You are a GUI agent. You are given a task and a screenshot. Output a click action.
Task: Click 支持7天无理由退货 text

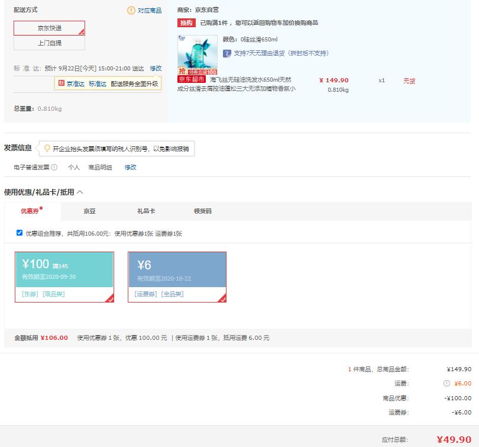(281, 53)
